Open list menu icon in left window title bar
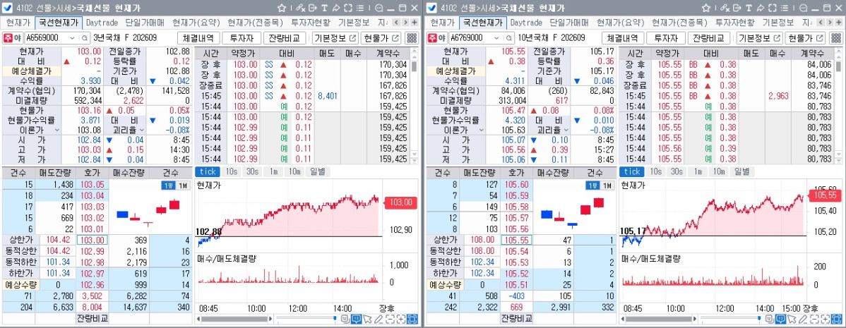The image size is (846, 328). click(x=360, y=8)
